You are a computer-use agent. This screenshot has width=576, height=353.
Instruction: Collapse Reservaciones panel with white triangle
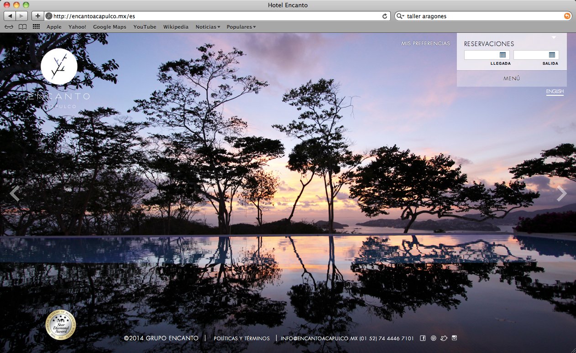point(554,37)
